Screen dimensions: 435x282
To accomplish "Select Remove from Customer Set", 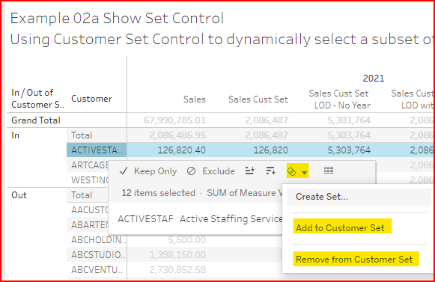I will point(354,260).
